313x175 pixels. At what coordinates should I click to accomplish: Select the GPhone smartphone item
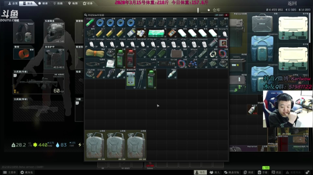click(193, 53)
